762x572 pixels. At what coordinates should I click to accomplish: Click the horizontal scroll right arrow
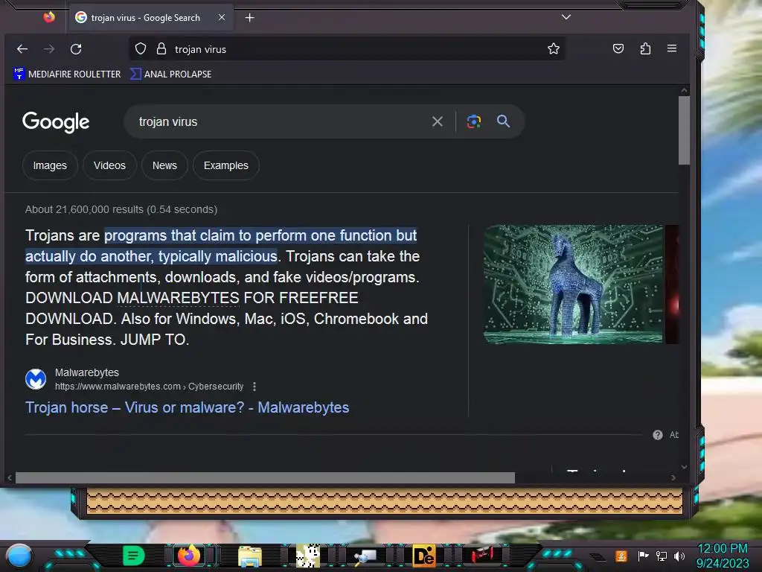[x=673, y=477]
